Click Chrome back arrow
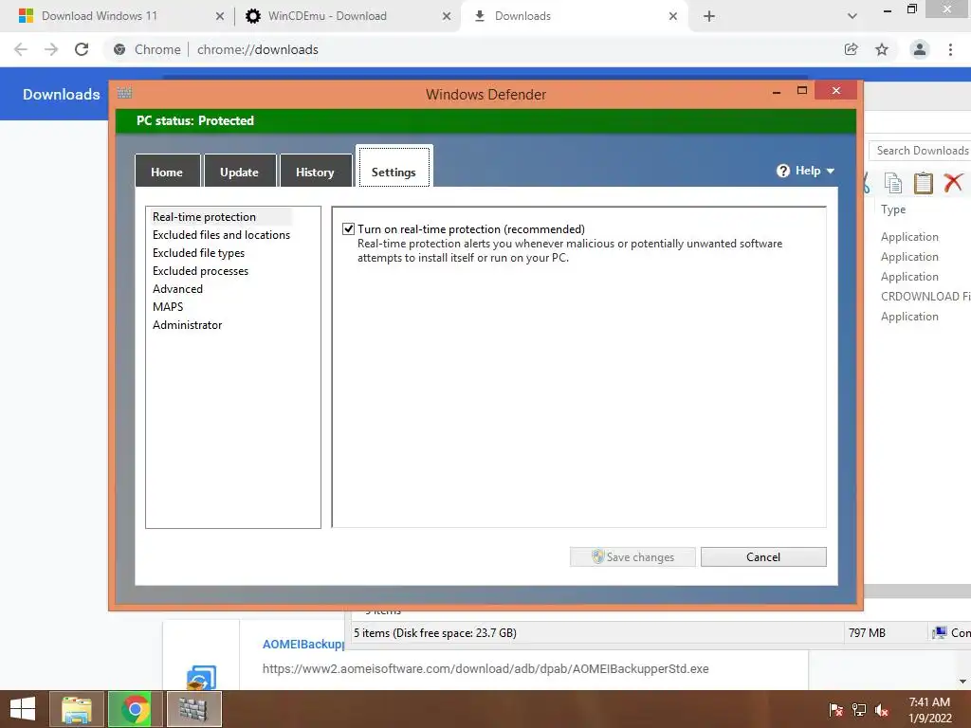Screen dimensions: 971x728 click(x=21, y=49)
